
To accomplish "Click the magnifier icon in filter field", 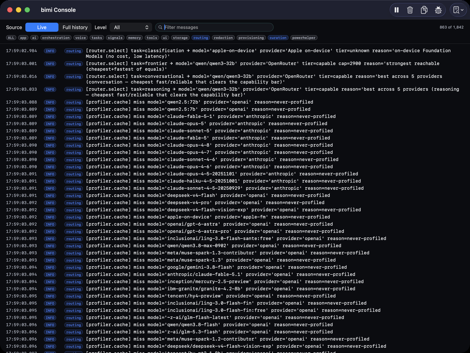I will click(160, 27).
